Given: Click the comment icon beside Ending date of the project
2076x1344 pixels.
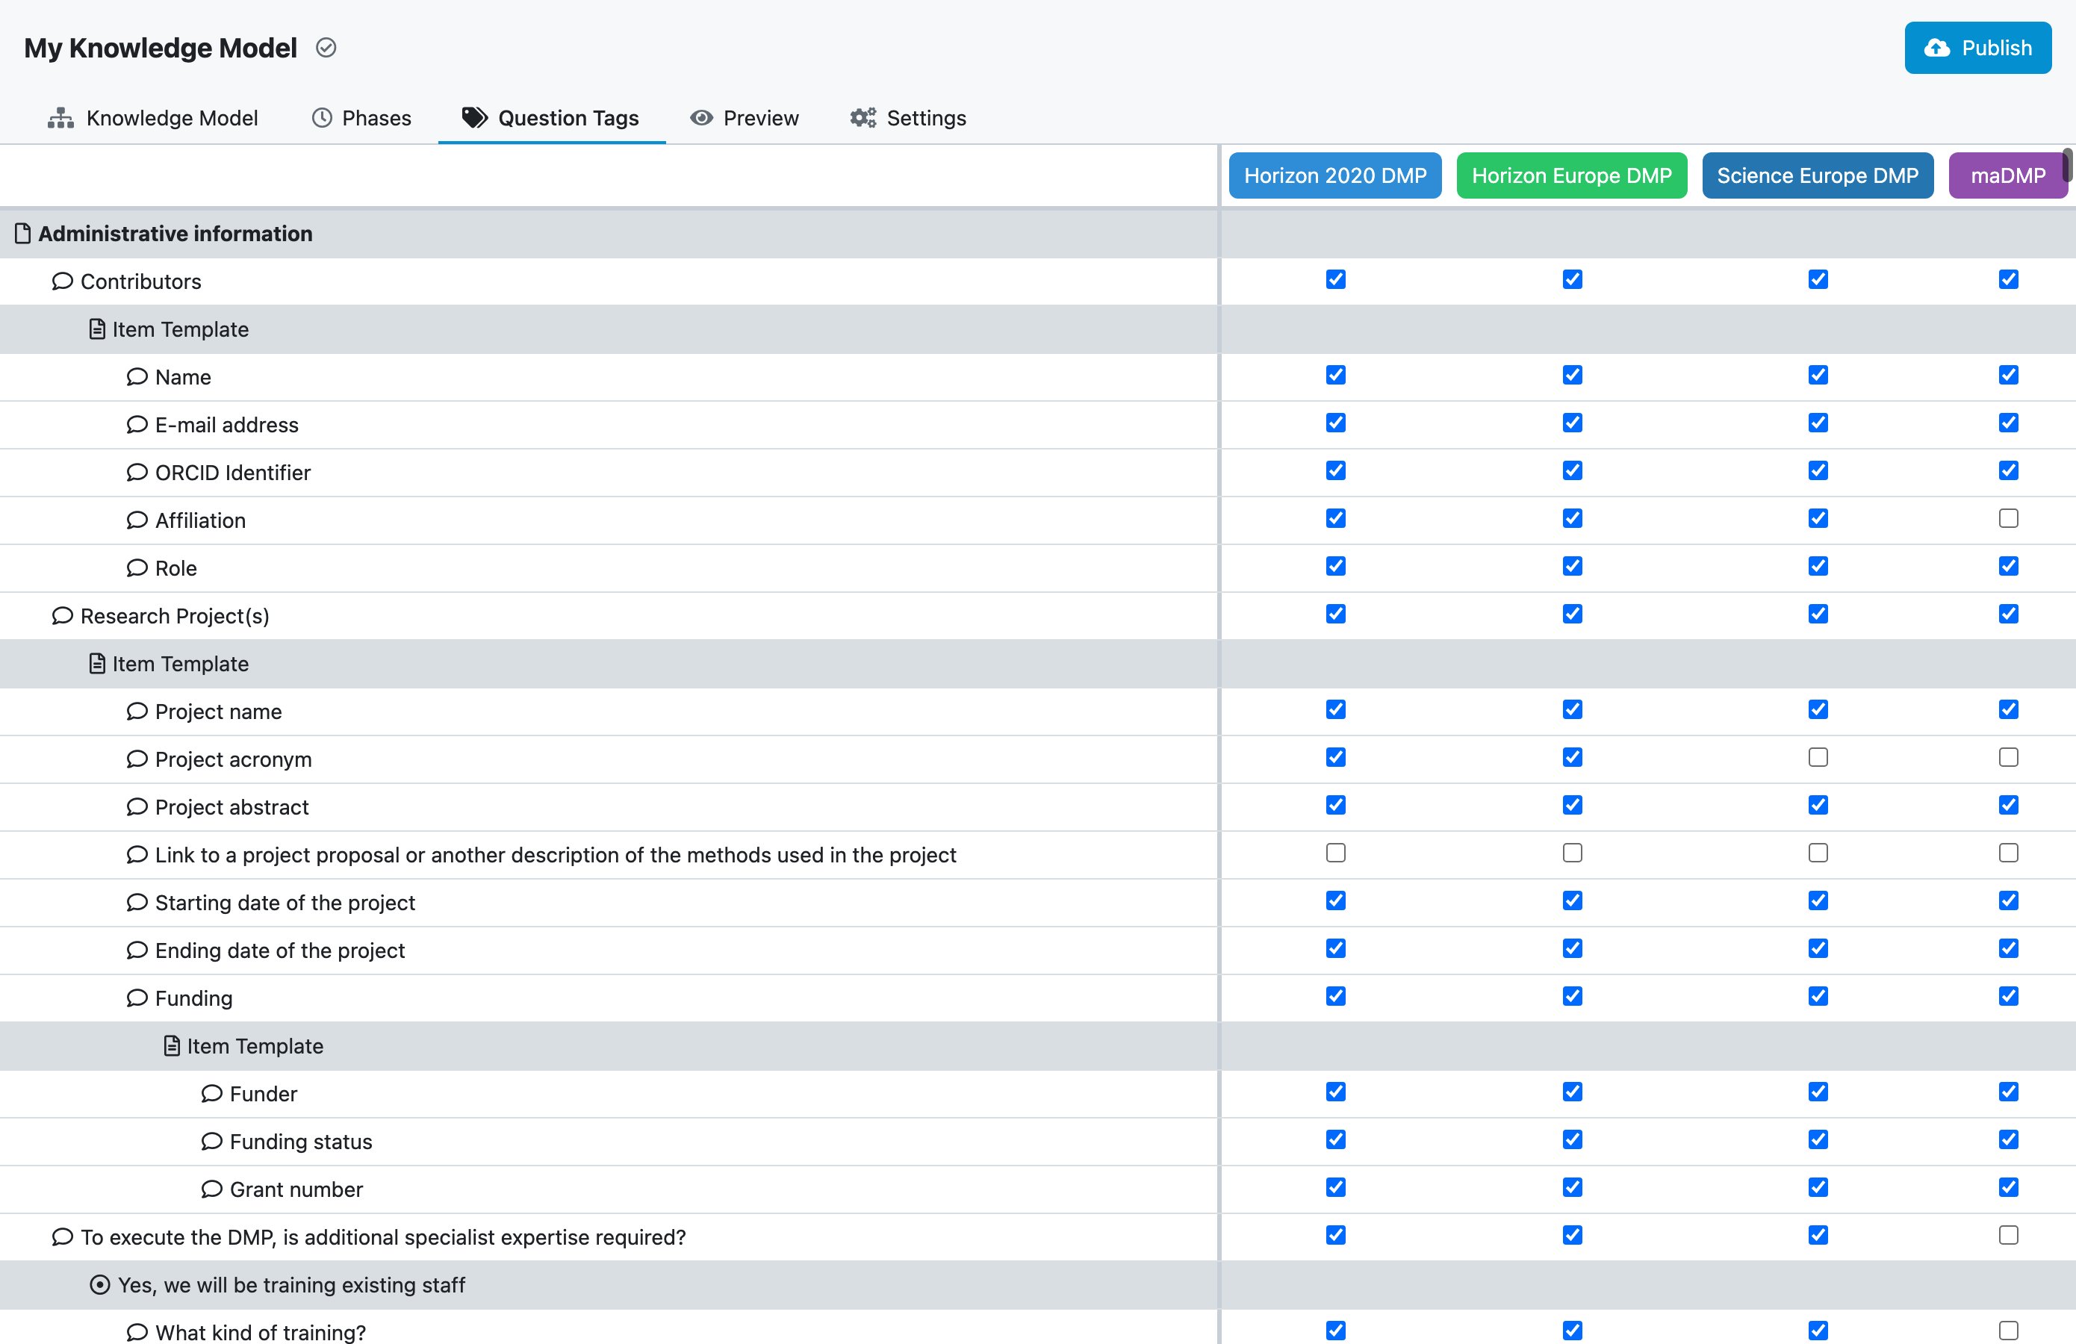Looking at the screenshot, I should pyautogui.click(x=137, y=950).
